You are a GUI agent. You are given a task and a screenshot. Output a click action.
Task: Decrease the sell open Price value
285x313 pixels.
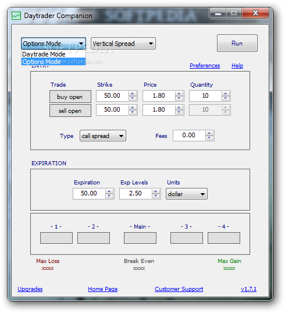pyautogui.click(x=179, y=112)
